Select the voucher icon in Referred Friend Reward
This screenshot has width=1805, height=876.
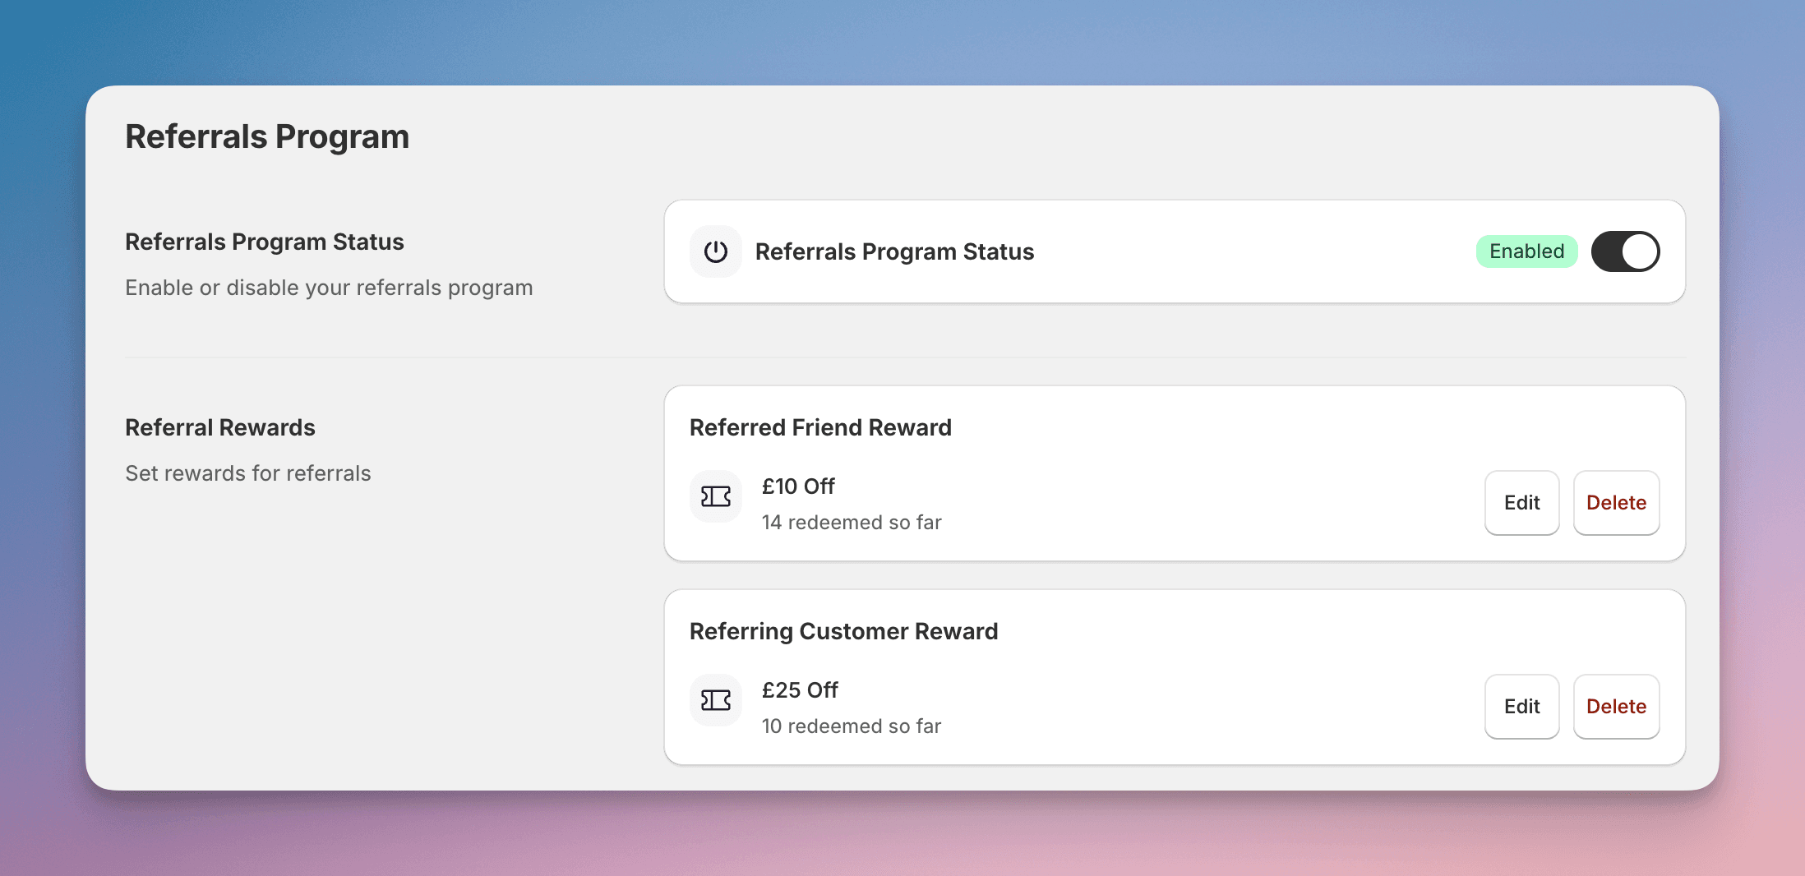[715, 496]
